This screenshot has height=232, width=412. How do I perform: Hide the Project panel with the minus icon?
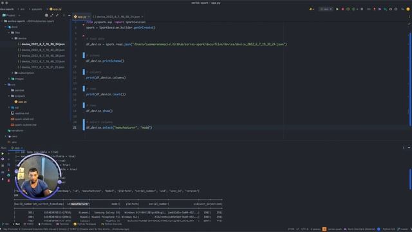(x=70, y=15)
